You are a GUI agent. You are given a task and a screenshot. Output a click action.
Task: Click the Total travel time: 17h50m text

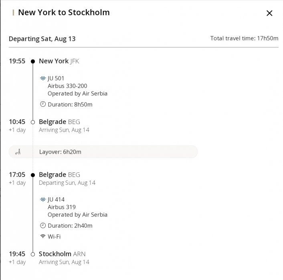pyautogui.click(x=244, y=38)
